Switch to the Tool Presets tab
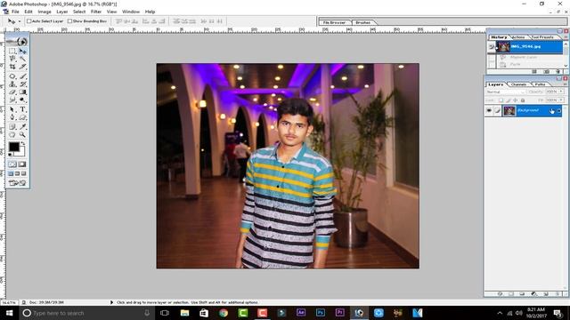Viewport: 570px width, 320px height. point(542,37)
